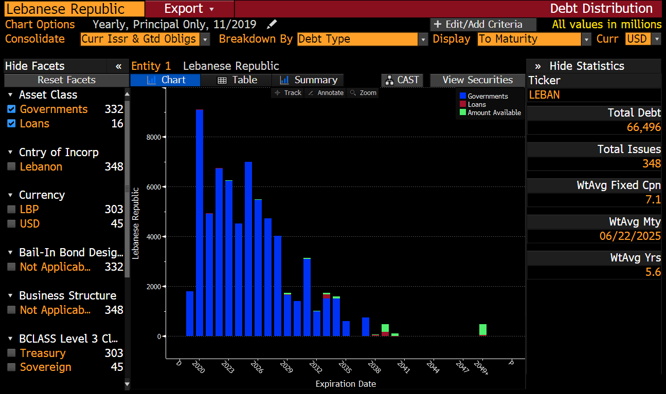Collapse the Asset Class facet group

click(x=10, y=95)
